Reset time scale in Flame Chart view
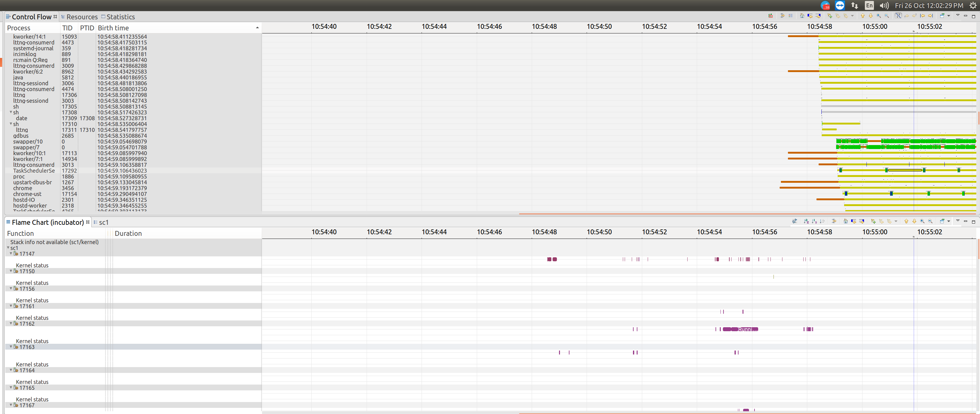 (846, 221)
